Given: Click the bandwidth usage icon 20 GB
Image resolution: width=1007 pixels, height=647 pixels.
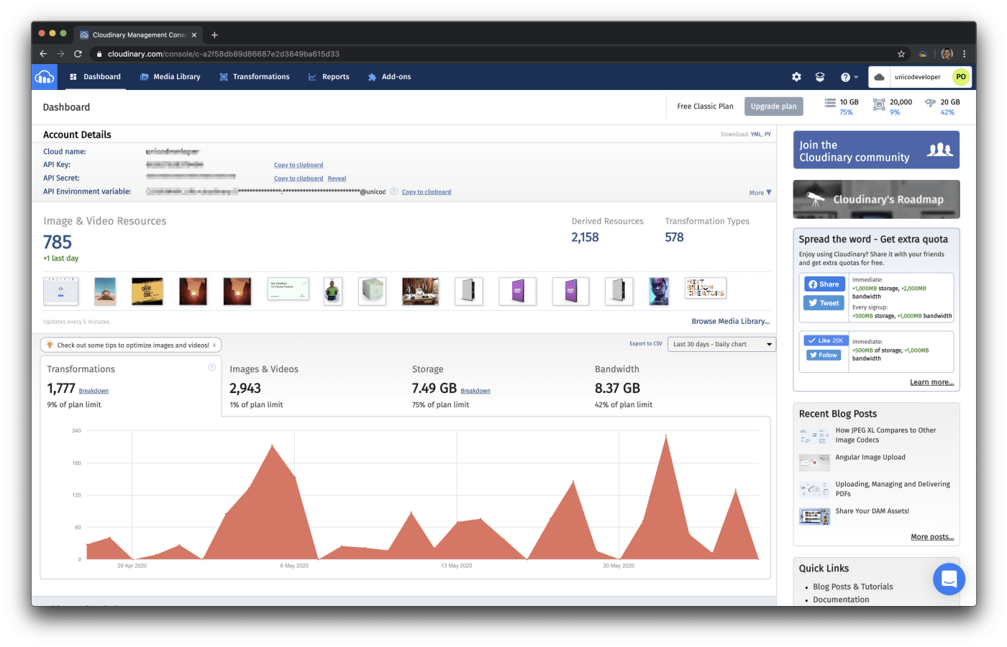Looking at the screenshot, I should 930,104.
